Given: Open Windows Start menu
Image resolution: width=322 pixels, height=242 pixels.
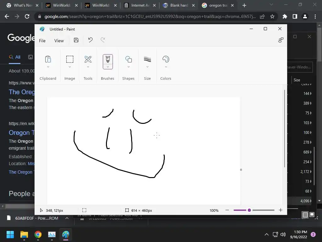Looking at the screenshot, I should (x=10, y=234).
